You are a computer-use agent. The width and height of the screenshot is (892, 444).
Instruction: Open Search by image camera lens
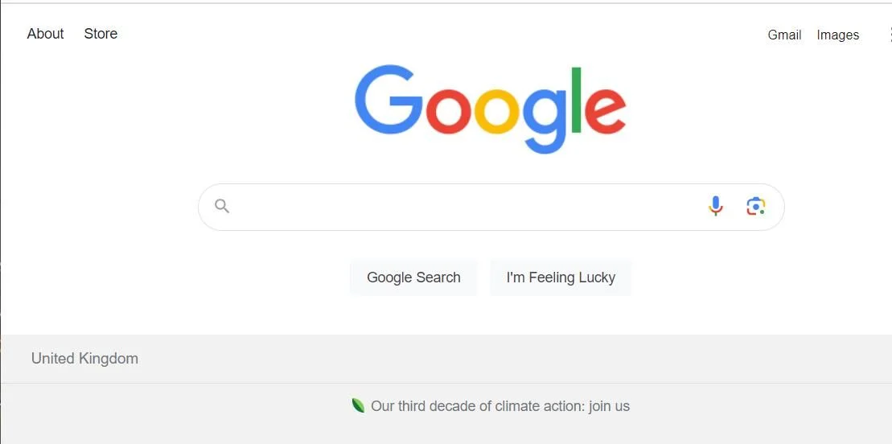[x=755, y=207]
